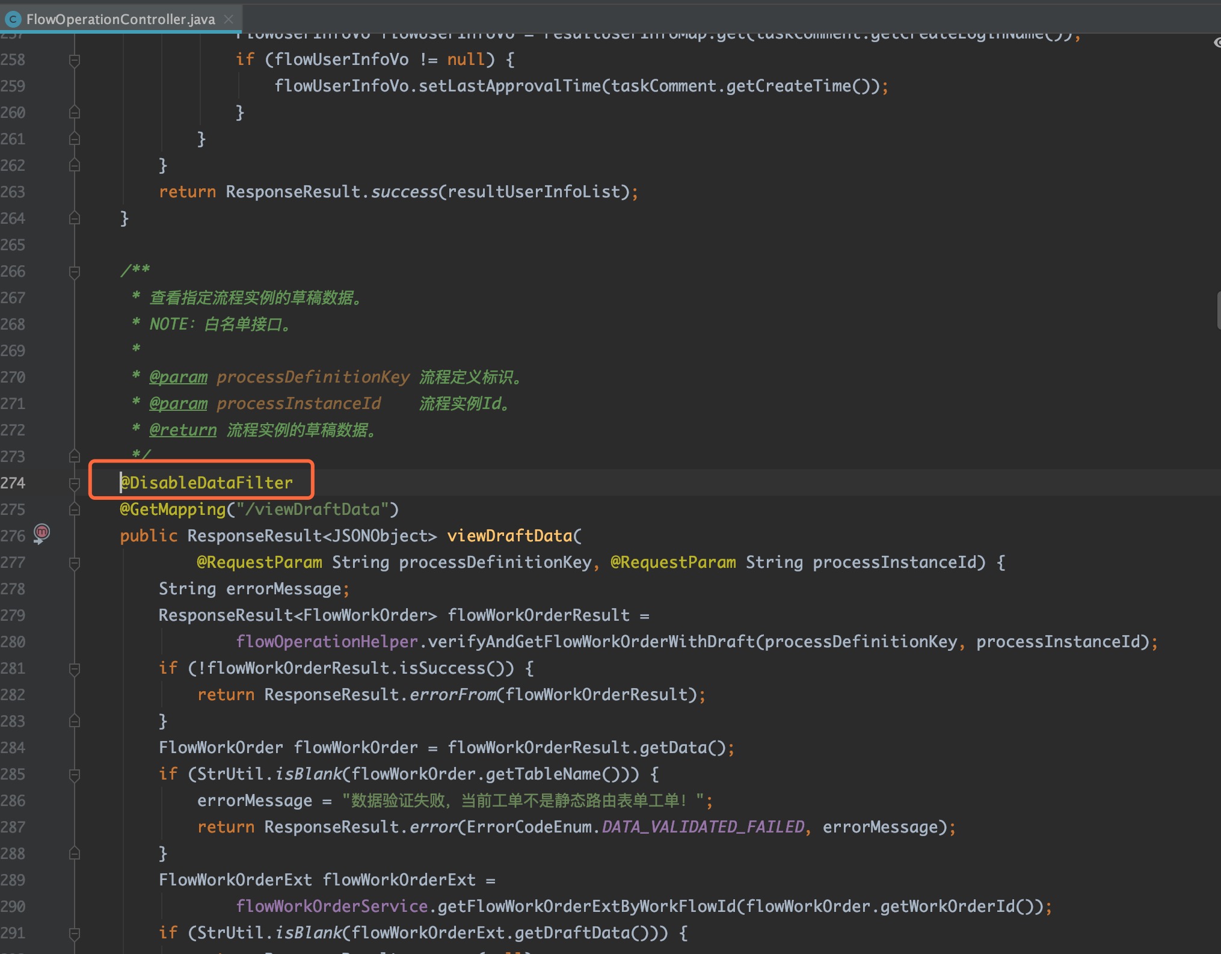Click the vertical scrollbar thumb on the right
This screenshot has width=1221, height=954.
coord(1219,310)
